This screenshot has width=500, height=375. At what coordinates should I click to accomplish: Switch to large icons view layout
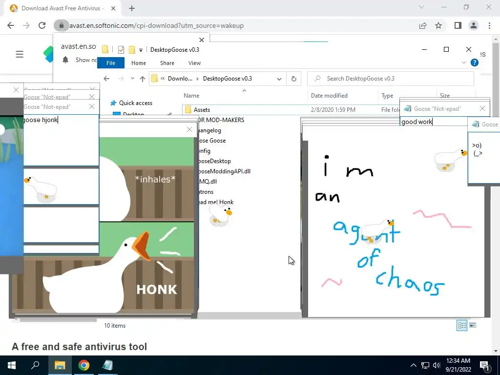tap(473, 325)
